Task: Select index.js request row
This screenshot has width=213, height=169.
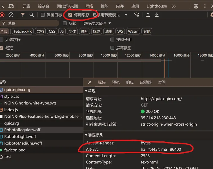Action: (x=41, y=110)
